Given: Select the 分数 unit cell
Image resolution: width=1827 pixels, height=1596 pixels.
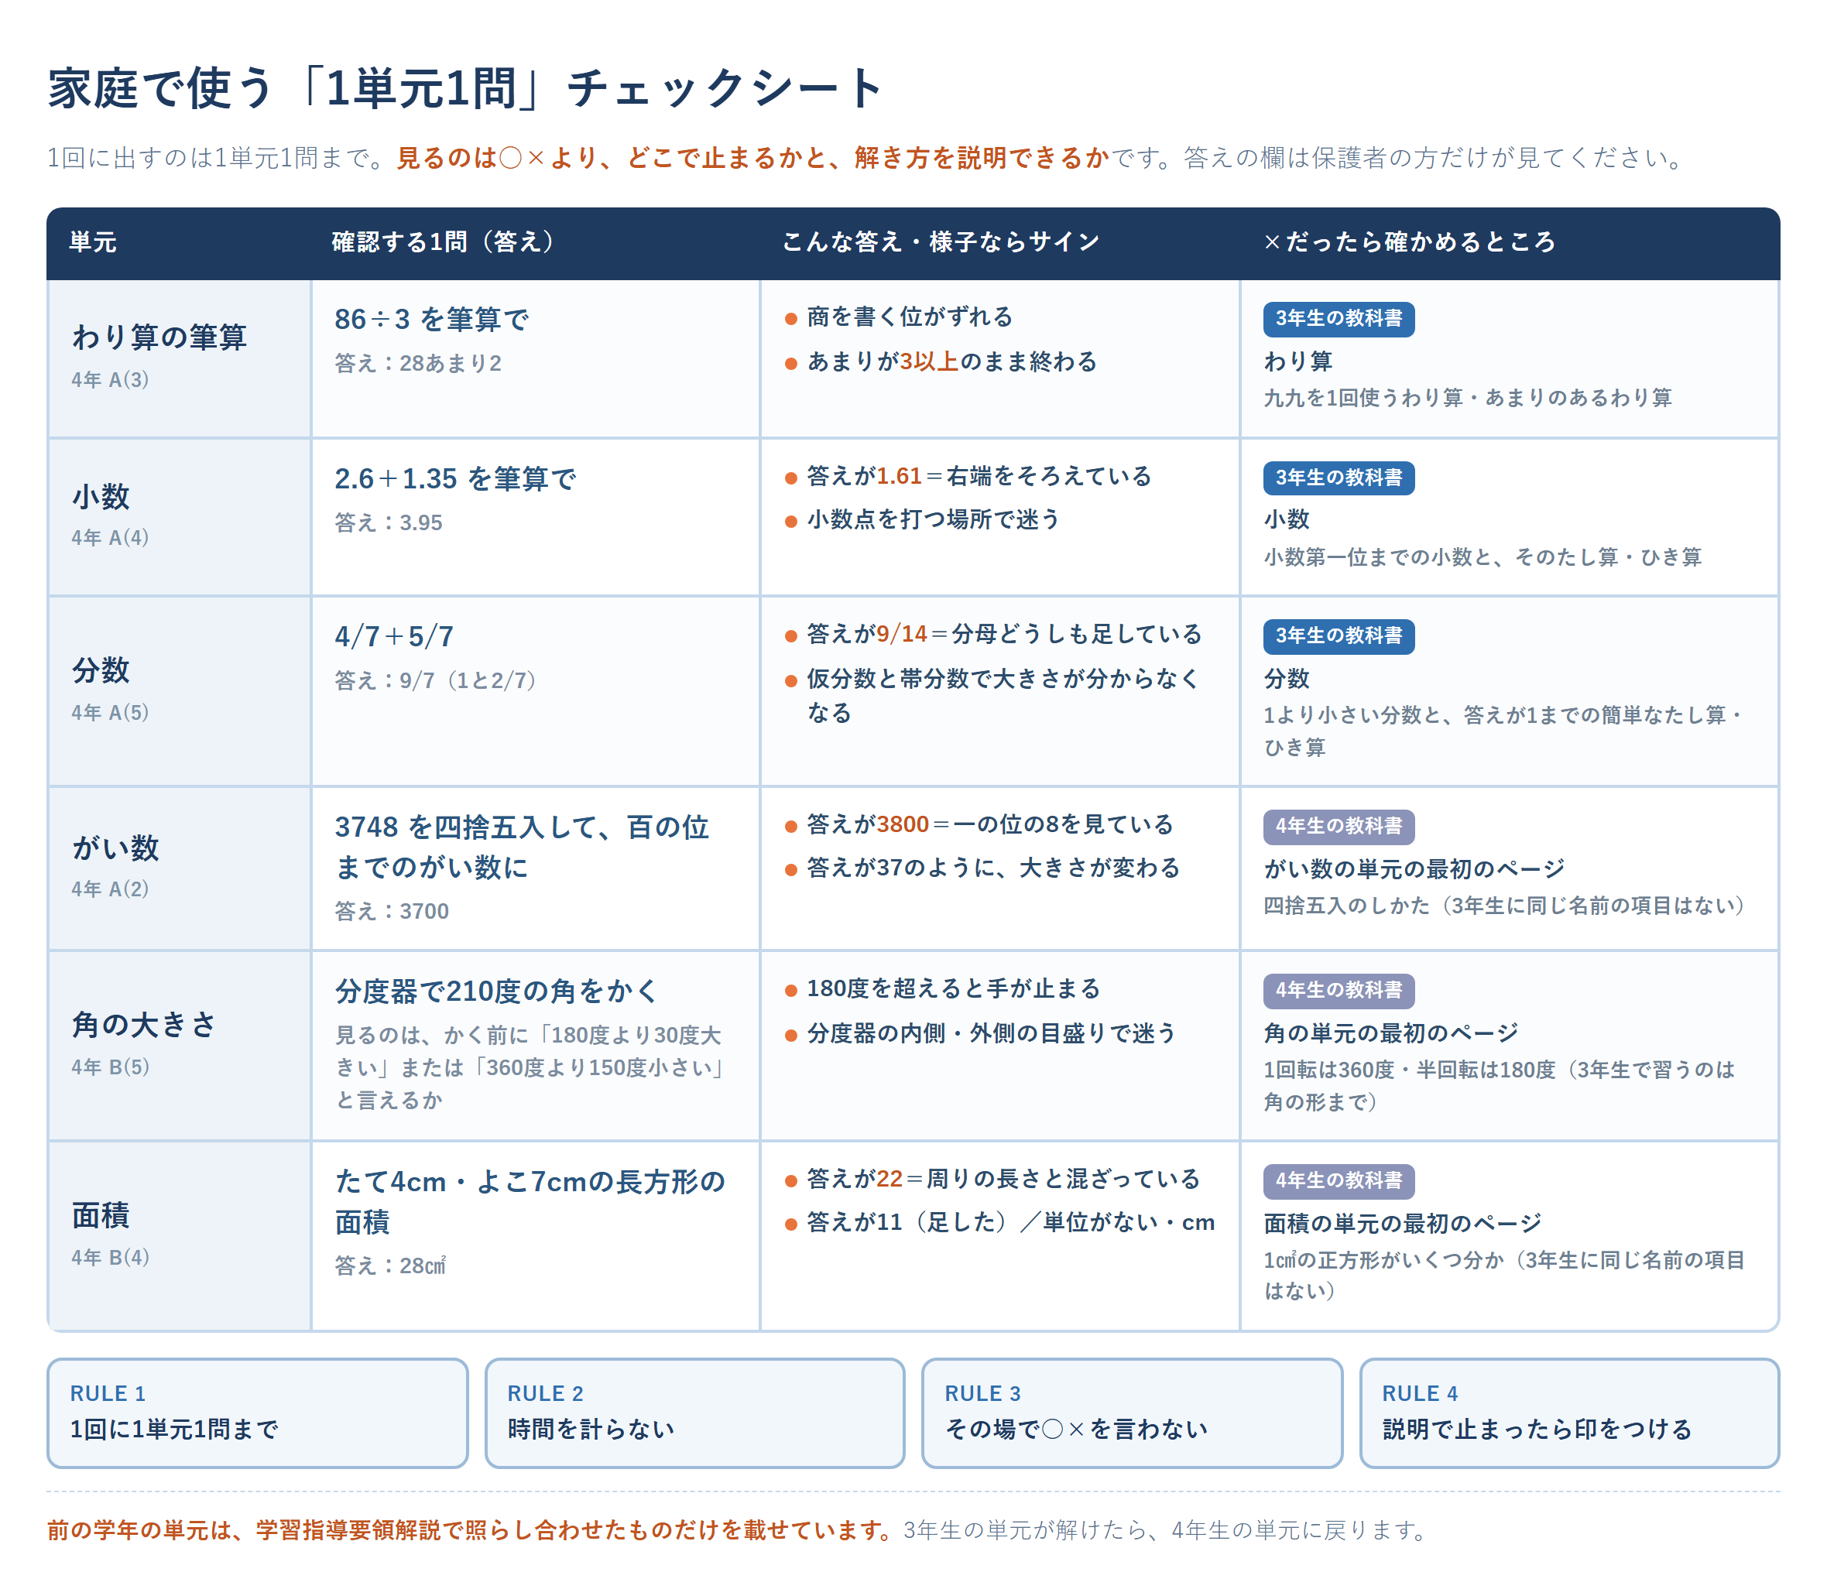Looking at the screenshot, I should 179,691.
